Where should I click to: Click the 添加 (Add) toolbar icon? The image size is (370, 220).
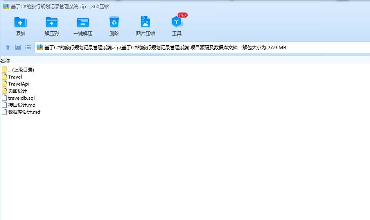[x=20, y=22]
